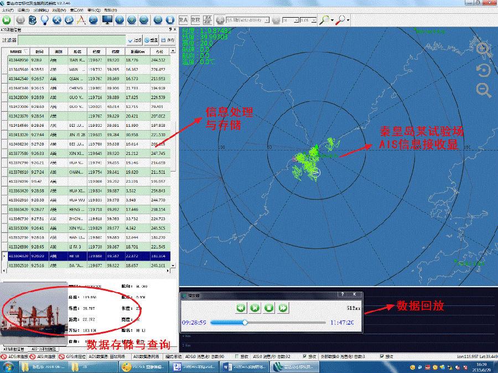Click the table scrollbar down arrow
498x373 pixels.
coord(173,265)
